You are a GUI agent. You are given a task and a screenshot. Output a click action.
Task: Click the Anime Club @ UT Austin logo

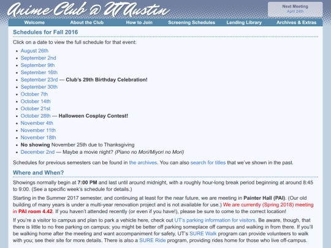pos(88,9)
